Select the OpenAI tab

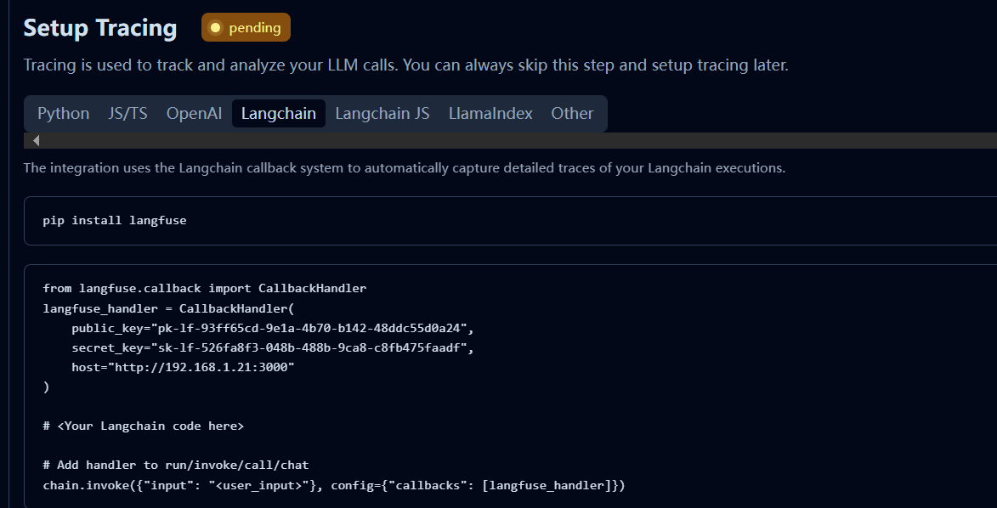pyautogui.click(x=194, y=113)
